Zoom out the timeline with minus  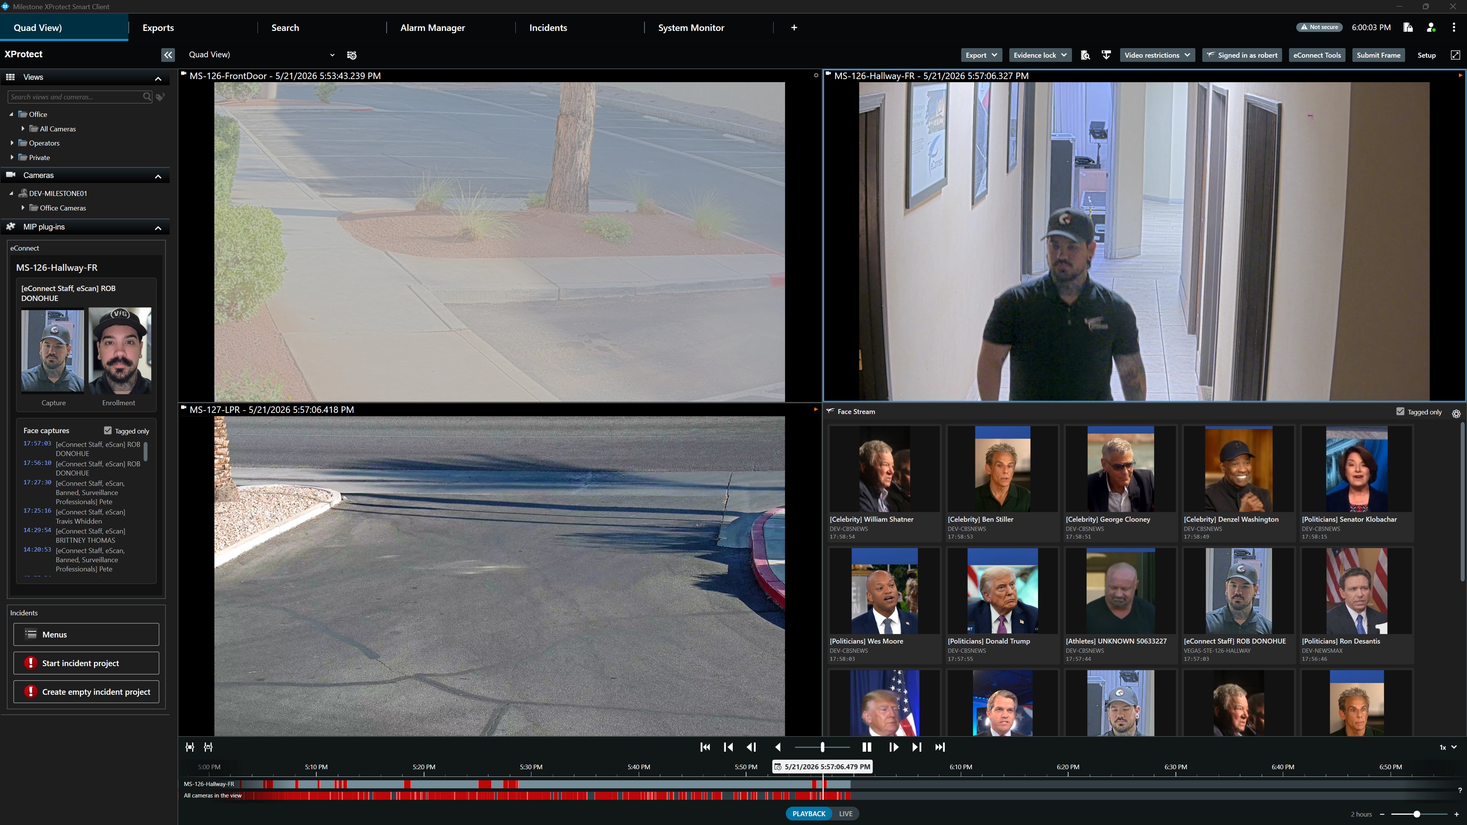(1382, 814)
